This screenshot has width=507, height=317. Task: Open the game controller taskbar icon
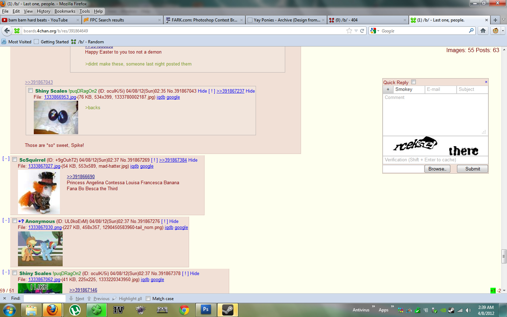point(162,310)
